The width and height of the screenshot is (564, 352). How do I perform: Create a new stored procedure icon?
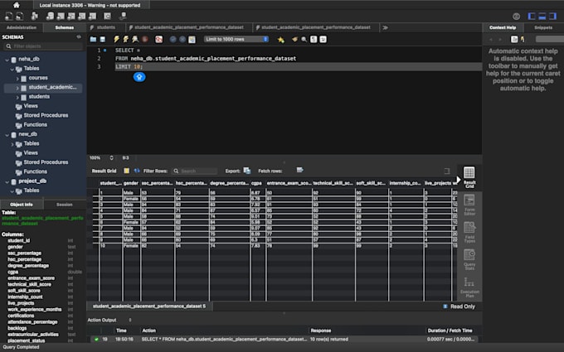click(82, 17)
